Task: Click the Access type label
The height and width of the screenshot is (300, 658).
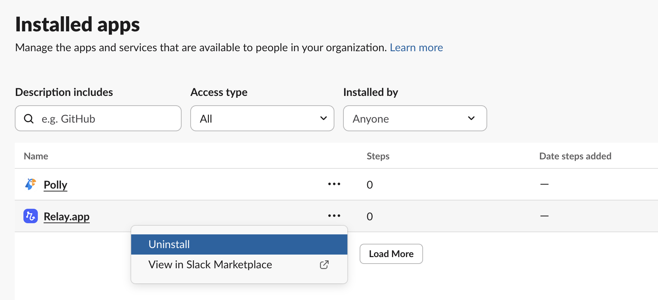Action: 219,92
